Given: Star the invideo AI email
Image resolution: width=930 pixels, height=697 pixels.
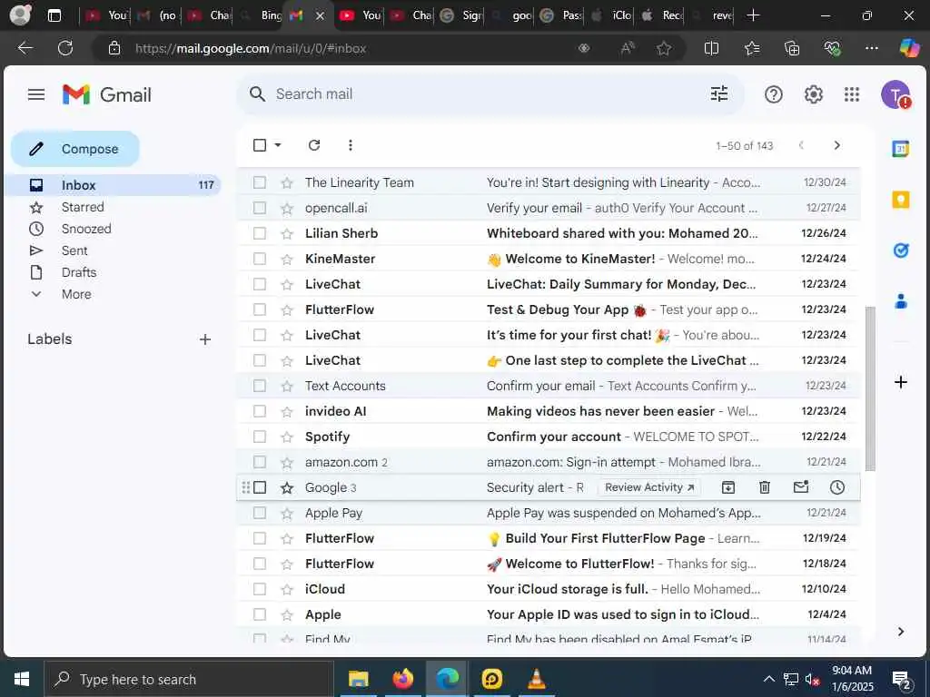Looking at the screenshot, I should pos(287,411).
